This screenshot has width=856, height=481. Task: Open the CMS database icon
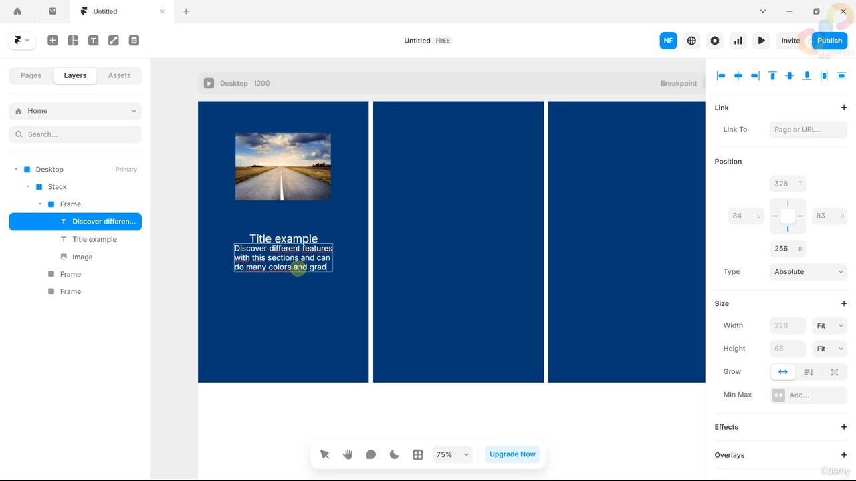(134, 41)
